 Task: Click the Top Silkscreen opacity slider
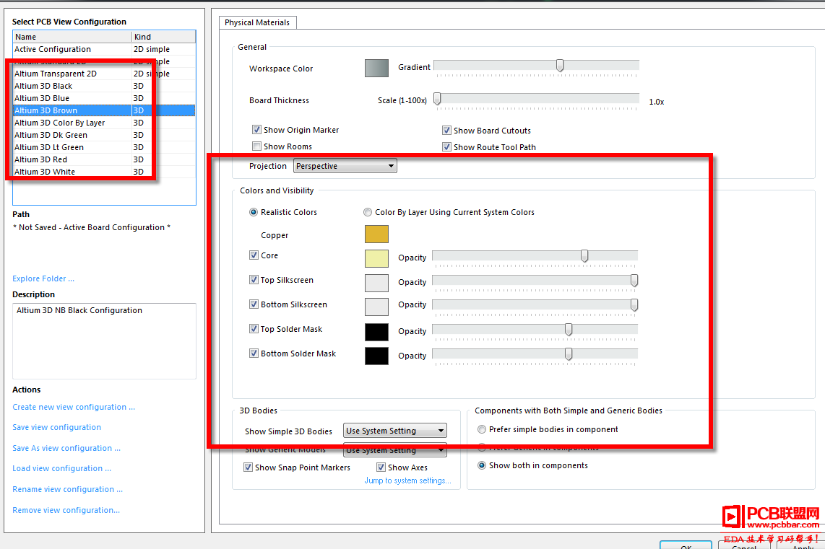pyautogui.click(x=535, y=281)
